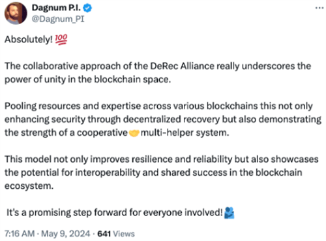This screenshot has height=241, width=326.
Task: Click the Pooling resources paragraph start
Action: pos(42,106)
